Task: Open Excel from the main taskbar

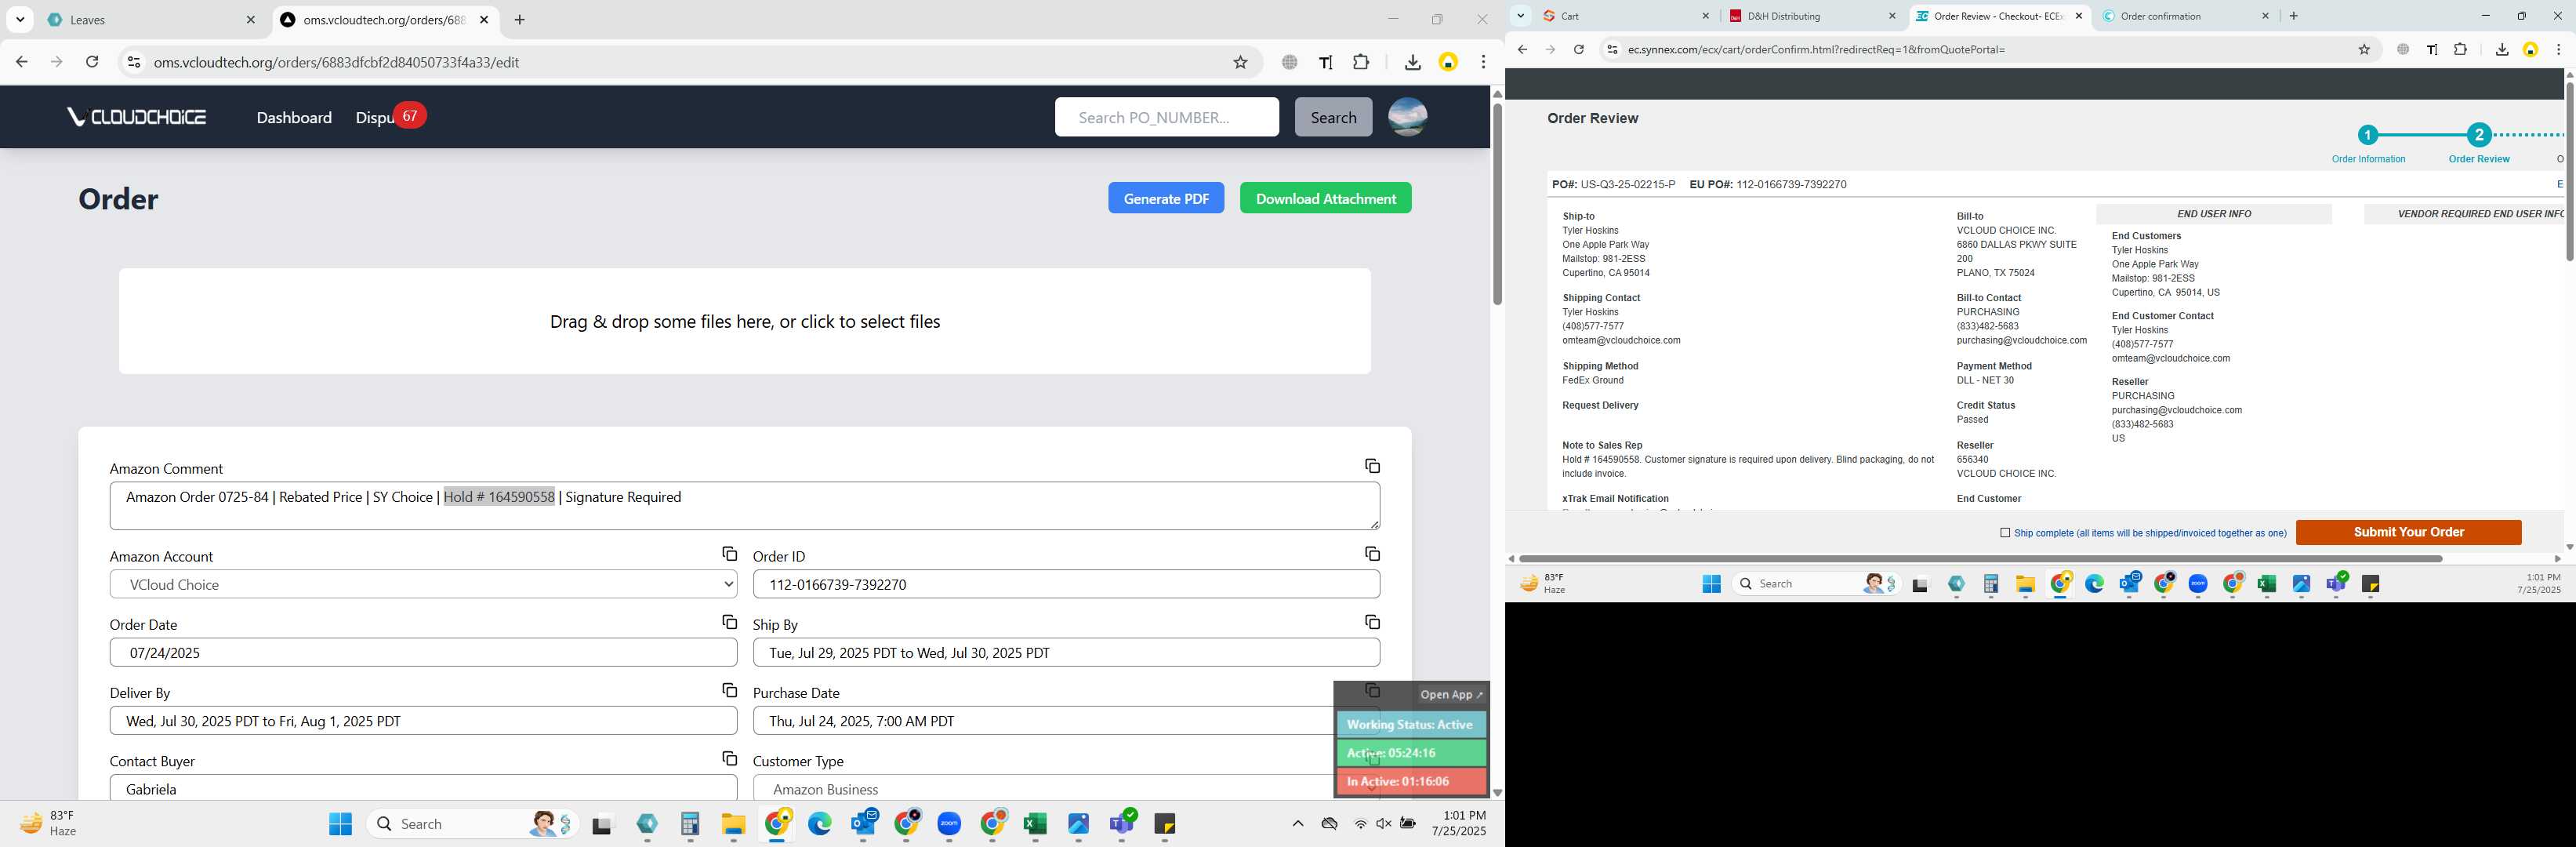Action: tap(1035, 824)
